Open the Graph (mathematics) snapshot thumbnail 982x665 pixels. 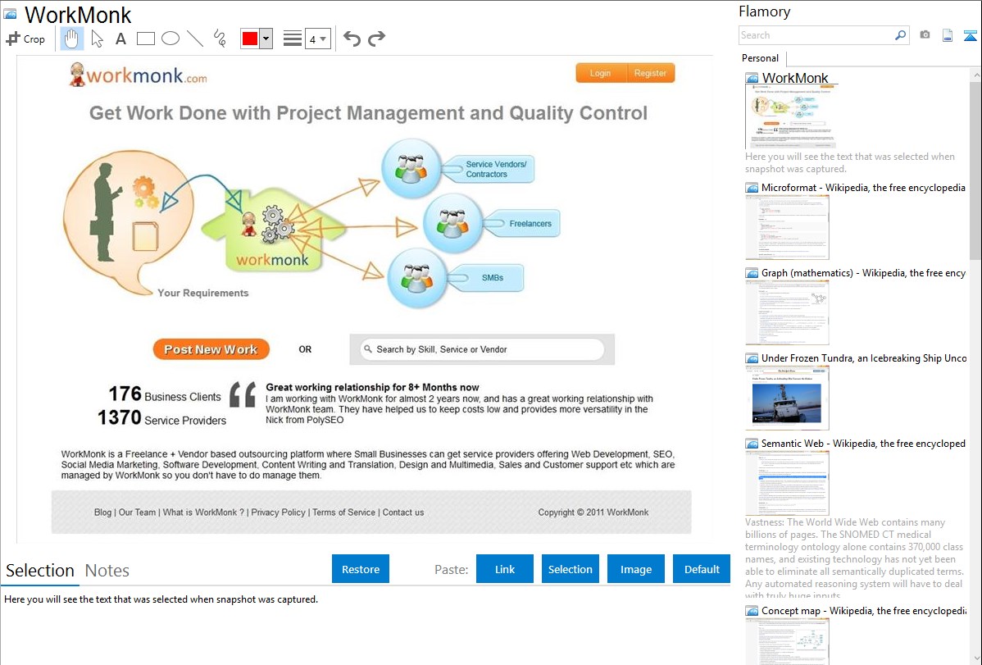click(787, 312)
